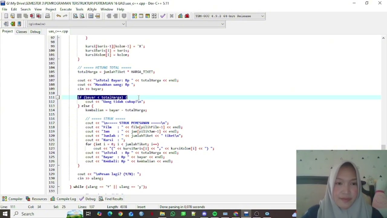Open the Search menu
387x218 pixels.
25,9
